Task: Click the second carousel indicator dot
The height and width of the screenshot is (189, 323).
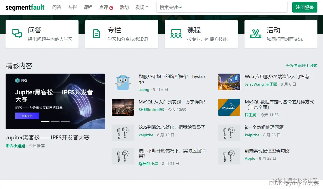Action: click(x=55, y=122)
